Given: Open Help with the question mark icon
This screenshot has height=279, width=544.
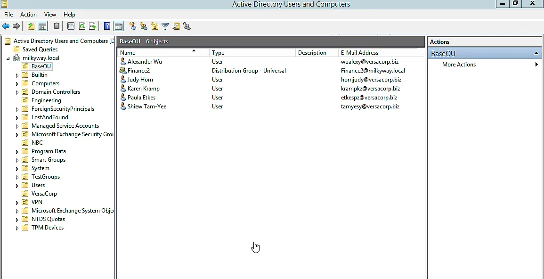Looking at the screenshot, I should click(x=107, y=26).
